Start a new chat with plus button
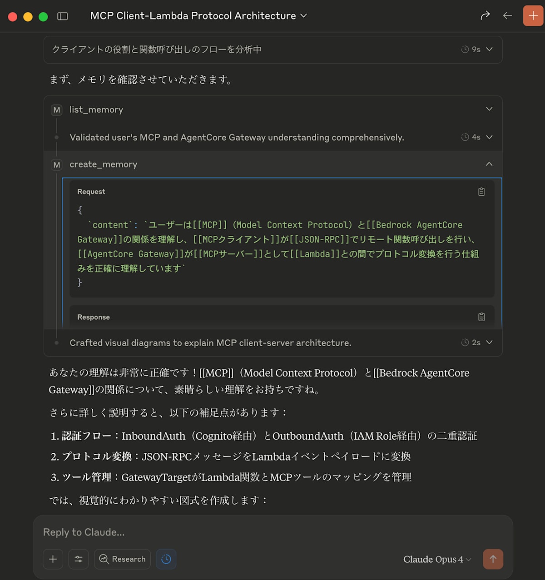The width and height of the screenshot is (545, 580). [533, 15]
